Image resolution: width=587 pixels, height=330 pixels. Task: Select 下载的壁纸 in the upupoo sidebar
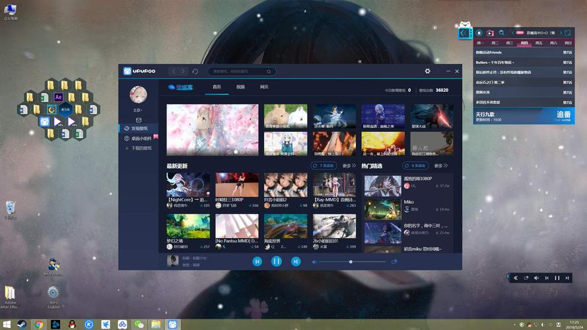[139, 148]
